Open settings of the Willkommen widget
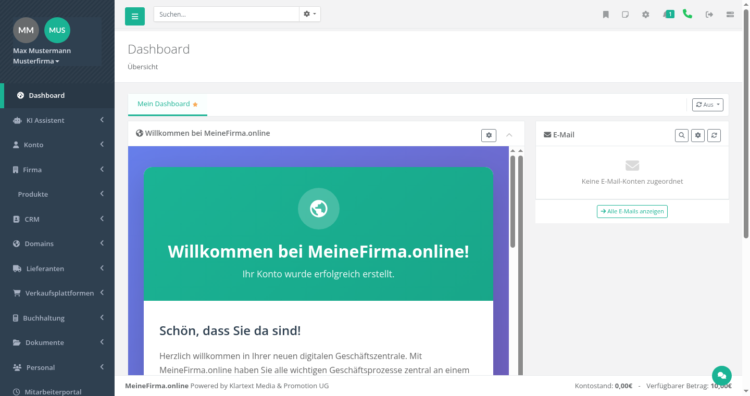 coord(489,135)
